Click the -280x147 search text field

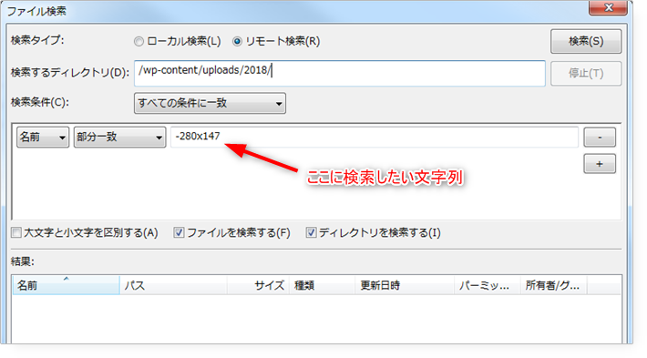pyautogui.click(x=375, y=137)
